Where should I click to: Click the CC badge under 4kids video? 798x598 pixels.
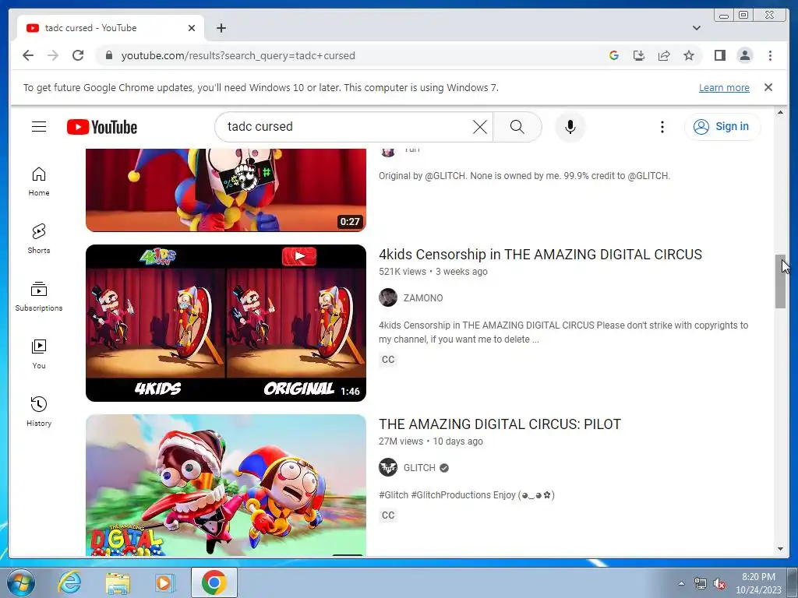tap(388, 360)
